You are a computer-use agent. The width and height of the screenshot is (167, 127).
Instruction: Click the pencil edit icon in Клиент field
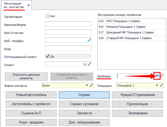89,64
